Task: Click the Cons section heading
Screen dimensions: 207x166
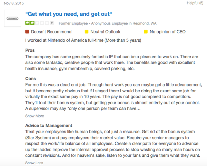Action: (x=31, y=79)
